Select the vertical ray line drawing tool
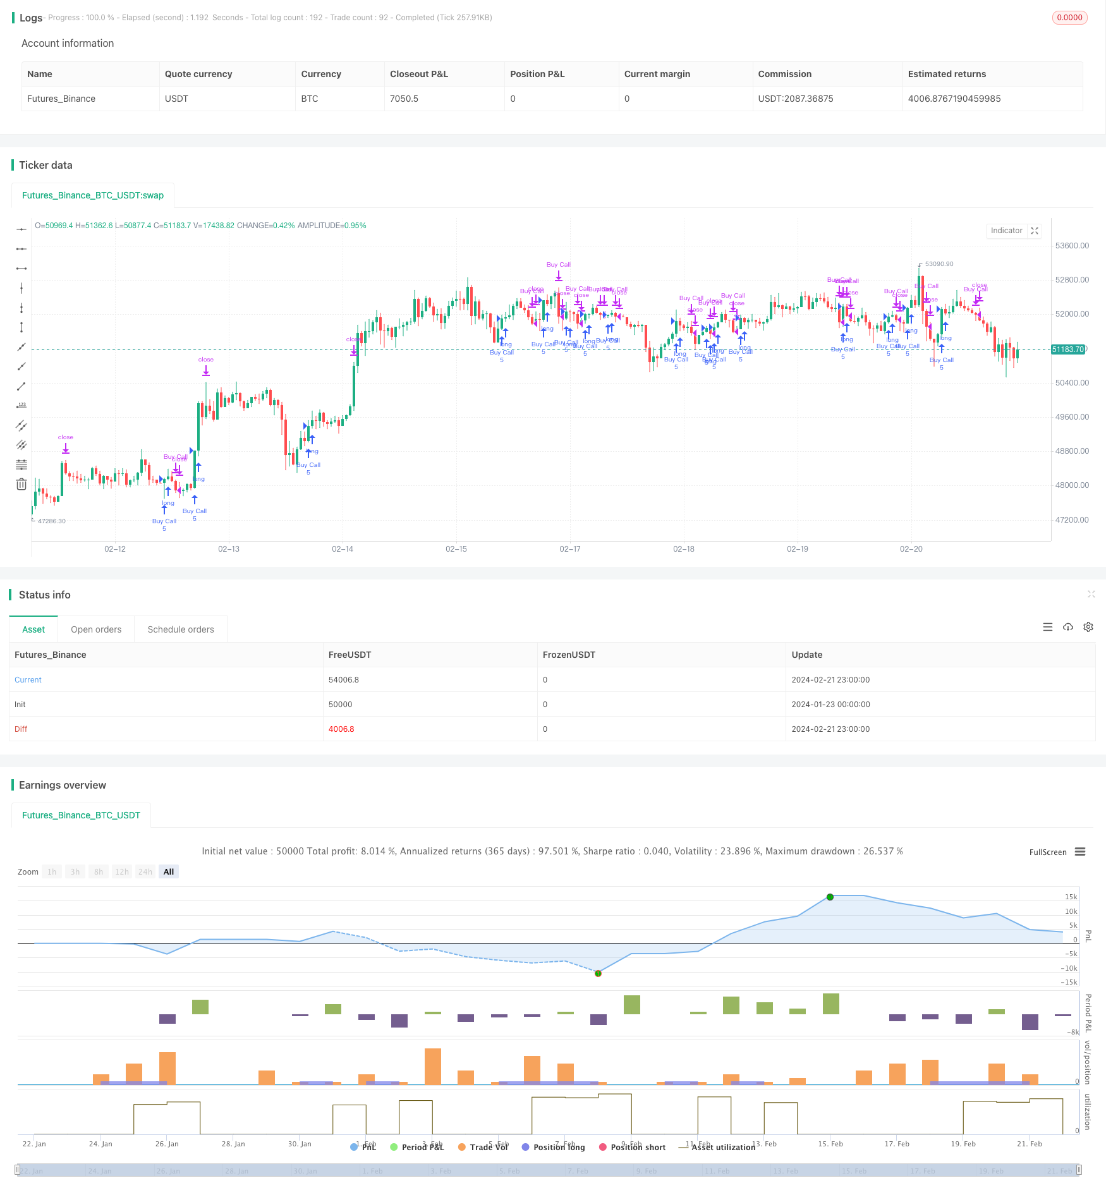Screen dimensions: 1106x1195 pyautogui.click(x=21, y=308)
